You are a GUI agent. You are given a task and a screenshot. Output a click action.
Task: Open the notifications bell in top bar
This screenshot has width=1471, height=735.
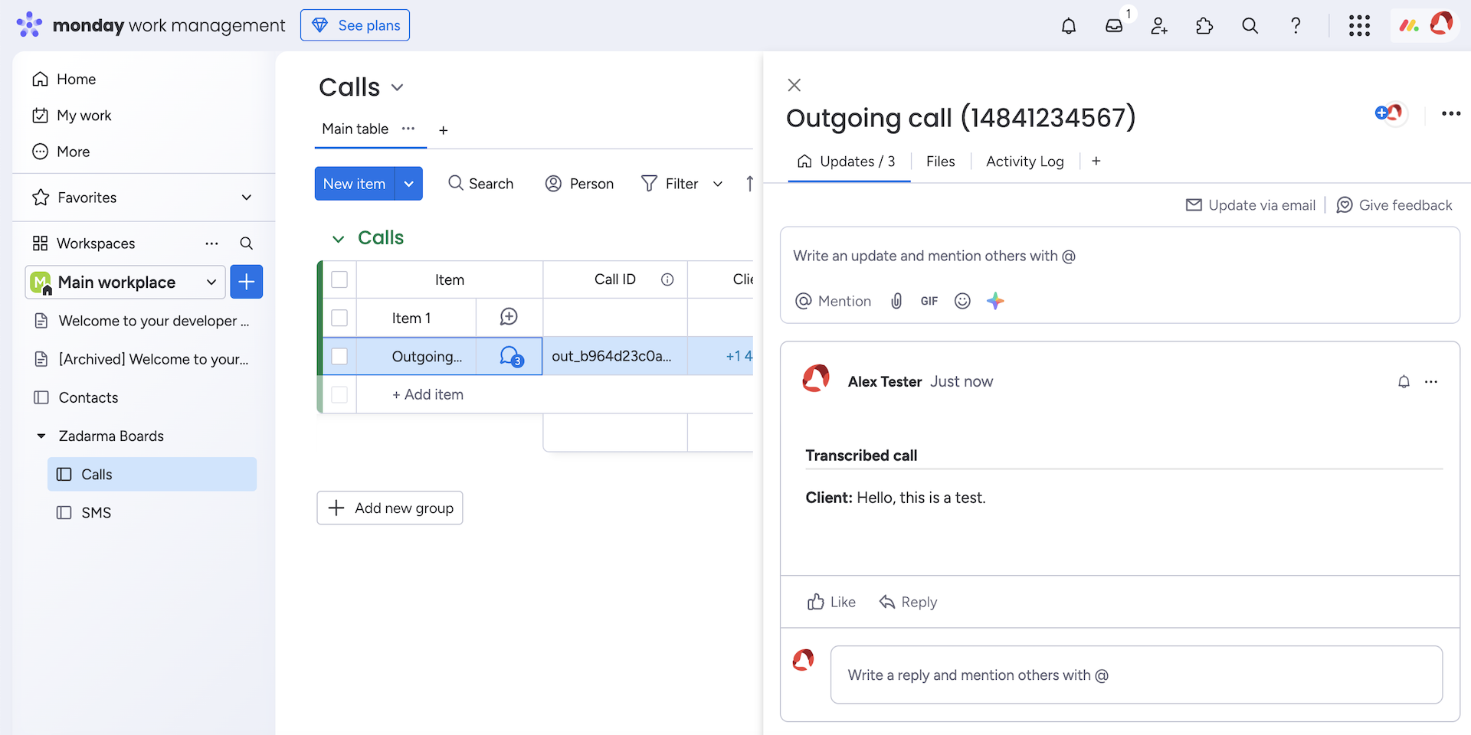1069,26
